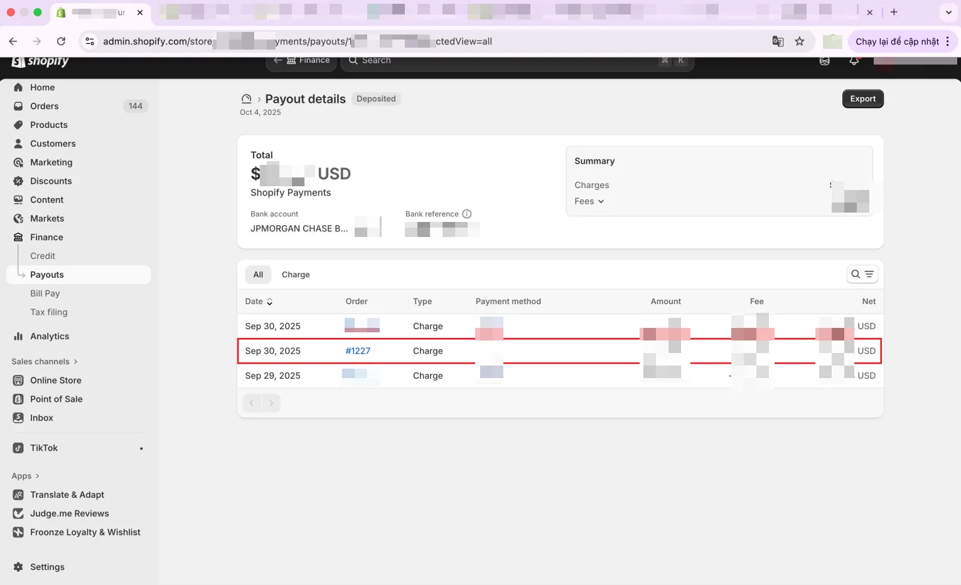Open Orders from the sidebar
The width and height of the screenshot is (961, 585).
tap(44, 106)
